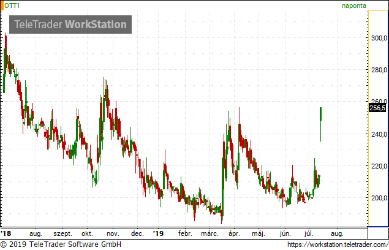Screen dimensions: 389x250
Task: Click the '18 year marker on time axis
Action: coord(6,233)
